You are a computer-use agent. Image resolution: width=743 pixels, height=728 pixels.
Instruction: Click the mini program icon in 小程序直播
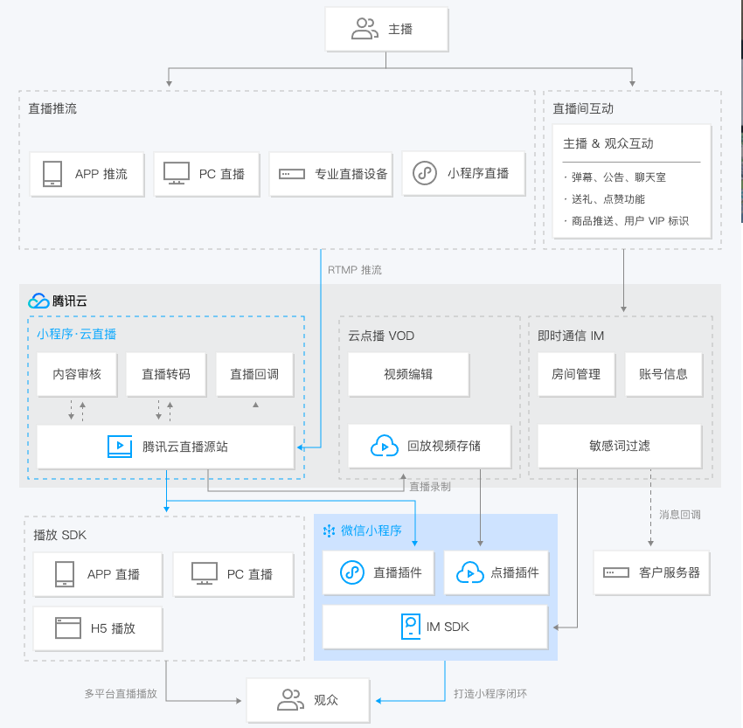point(425,173)
